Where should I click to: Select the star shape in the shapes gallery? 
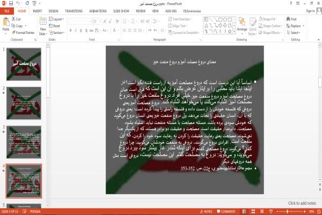(x=230, y=31)
